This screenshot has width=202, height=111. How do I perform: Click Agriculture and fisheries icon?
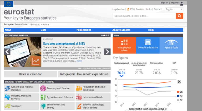coord(43,97)
